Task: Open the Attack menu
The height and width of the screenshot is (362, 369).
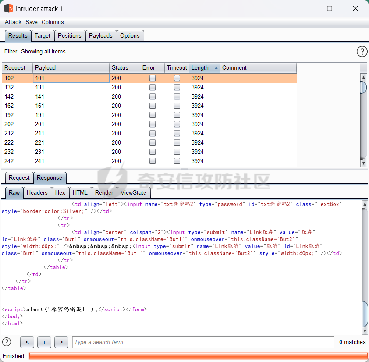Action: [13, 22]
